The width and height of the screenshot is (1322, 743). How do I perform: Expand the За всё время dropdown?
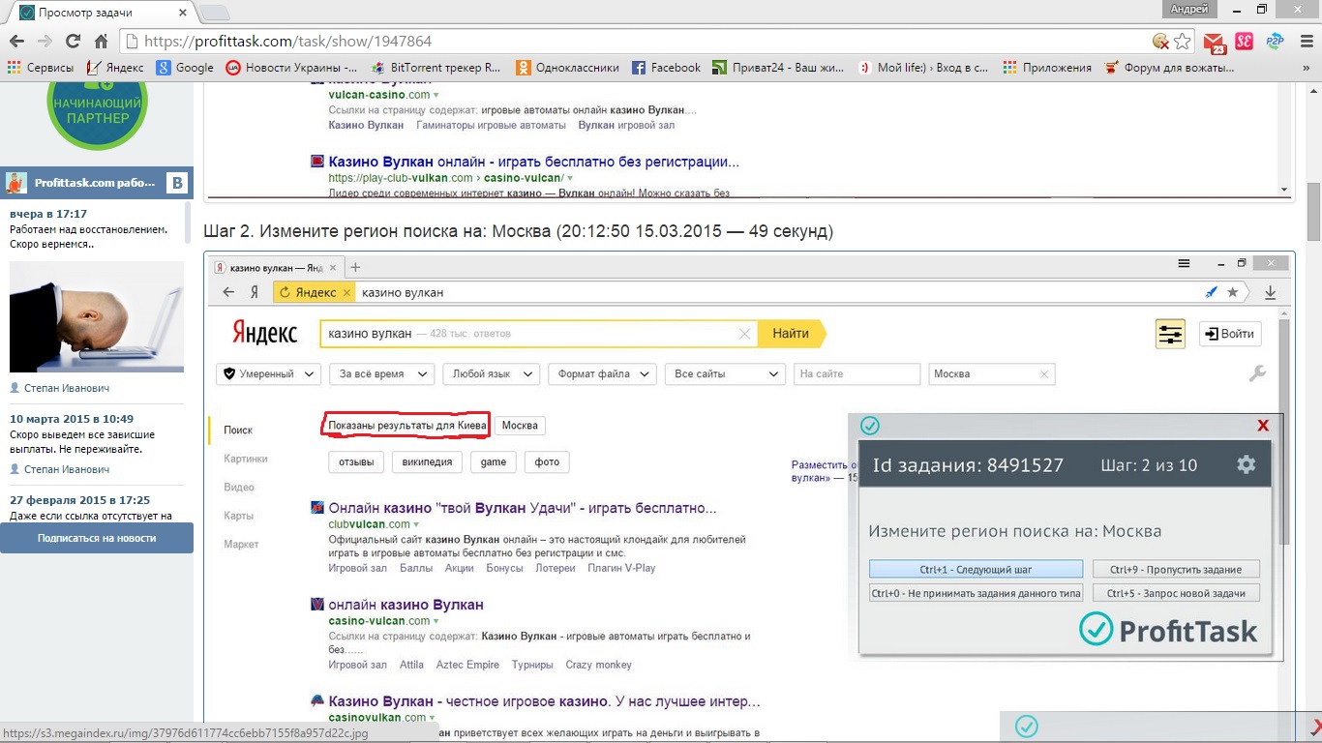pyautogui.click(x=382, y=374)
